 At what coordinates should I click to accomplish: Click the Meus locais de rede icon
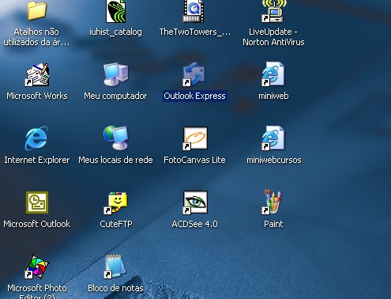[x=116, y=138]
